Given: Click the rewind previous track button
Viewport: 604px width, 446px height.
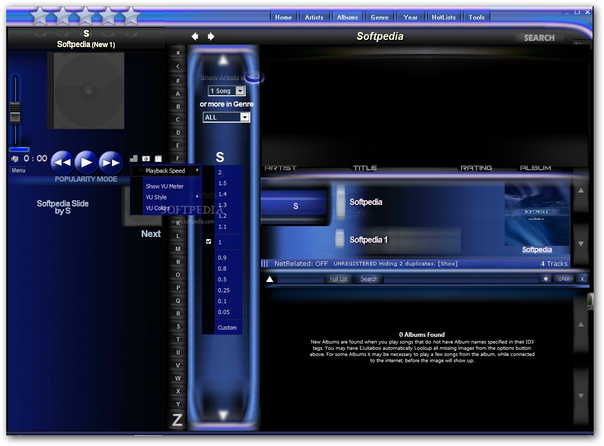Looking at the screenshot, I should point(62,162).
